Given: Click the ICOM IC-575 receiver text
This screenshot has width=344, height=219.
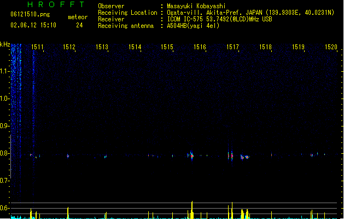Looking at the screenshot, I should point(220,19).
